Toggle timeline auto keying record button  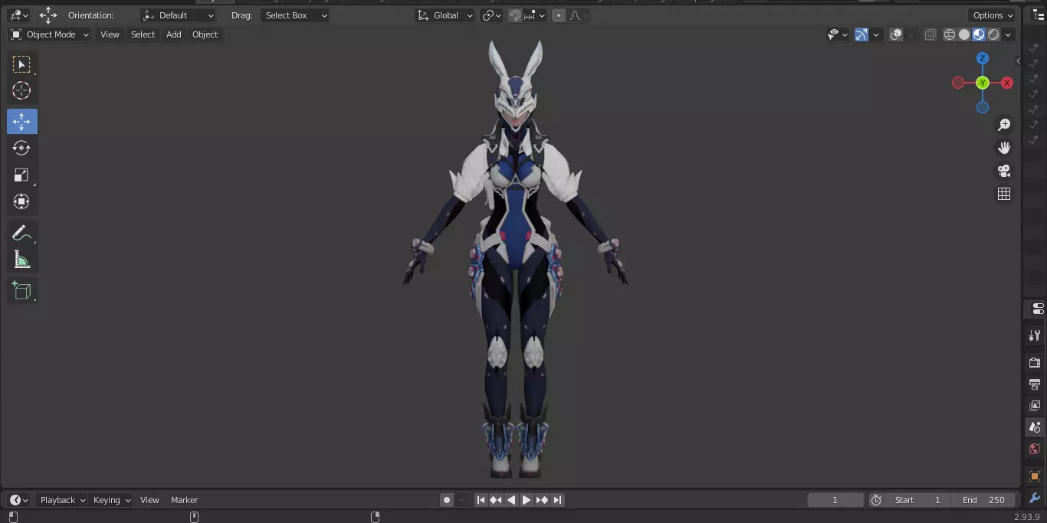pyautogui.click(x=447, y=500)
